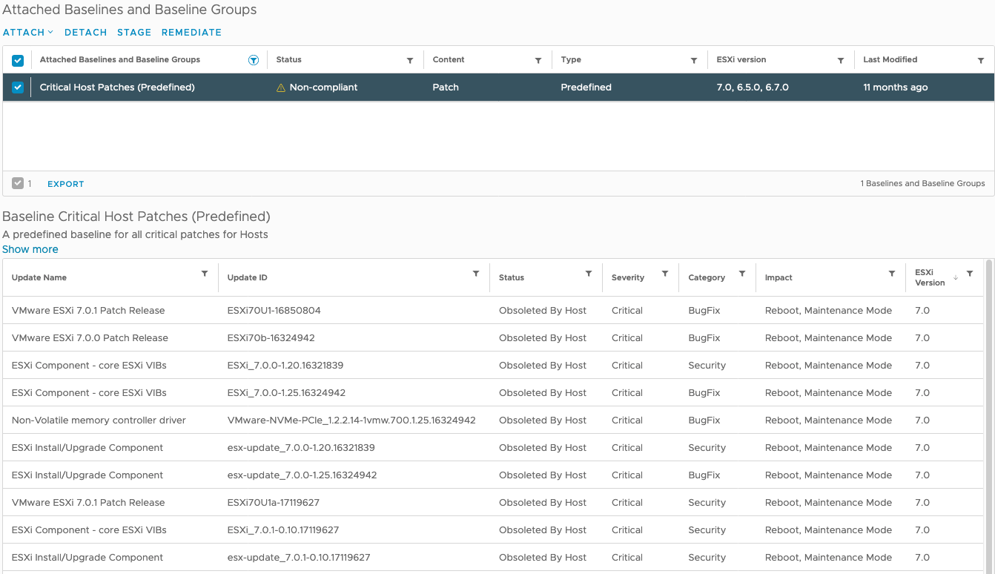Sort by Last Modified column header
Screen dimensions: 995x574
[x=890, y=60]
